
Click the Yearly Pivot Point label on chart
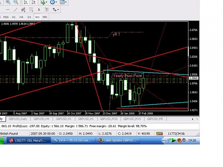[x=128, y=76]
